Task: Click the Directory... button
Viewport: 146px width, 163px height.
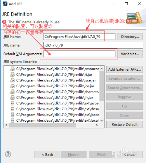Action: click(130, 37)
